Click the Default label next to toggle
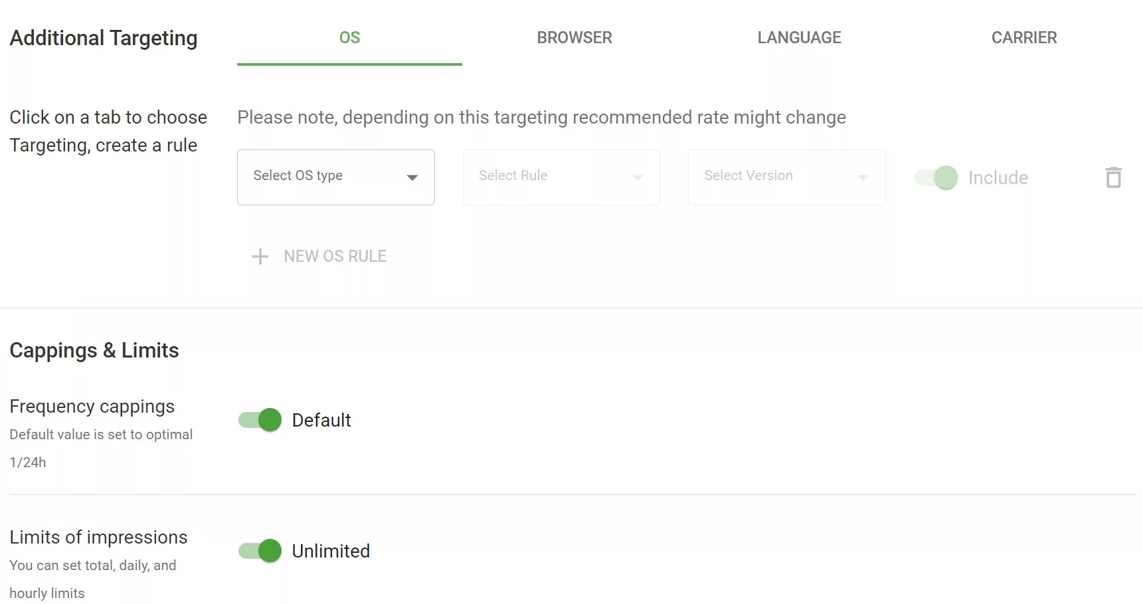1143x604 pixels. (321, 421)
